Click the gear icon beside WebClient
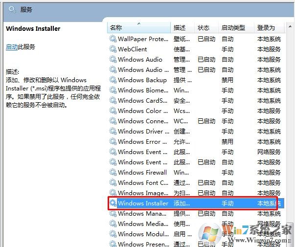295x247 pixels. [113, 49]
